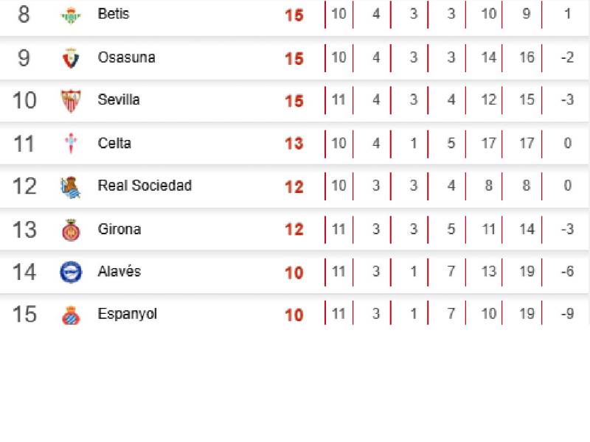Open the Sevilla team link
Image resolution: width=590 pixels, height=442 pixels.
point(119,100)
